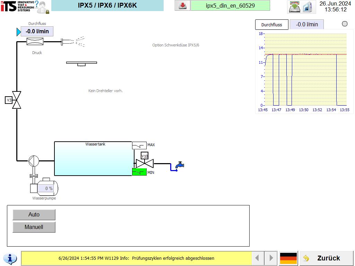Click the blue water faucet icon
Image resolution: width=355 pixels, height=266 pixels.
click(x=180, y=165)
